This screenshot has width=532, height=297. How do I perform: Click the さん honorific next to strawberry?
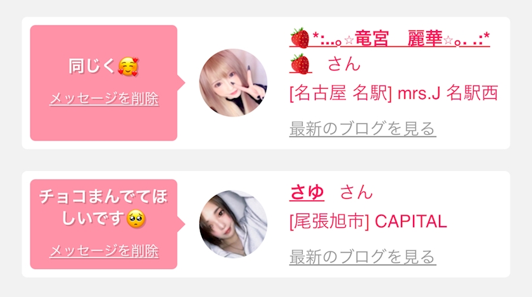point(344,64)
